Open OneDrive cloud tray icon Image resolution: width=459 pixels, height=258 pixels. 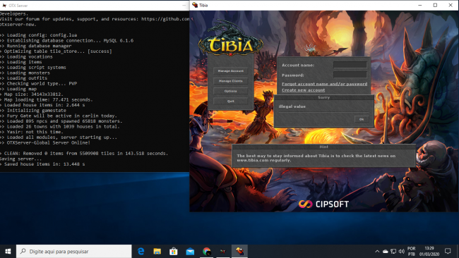386,251
